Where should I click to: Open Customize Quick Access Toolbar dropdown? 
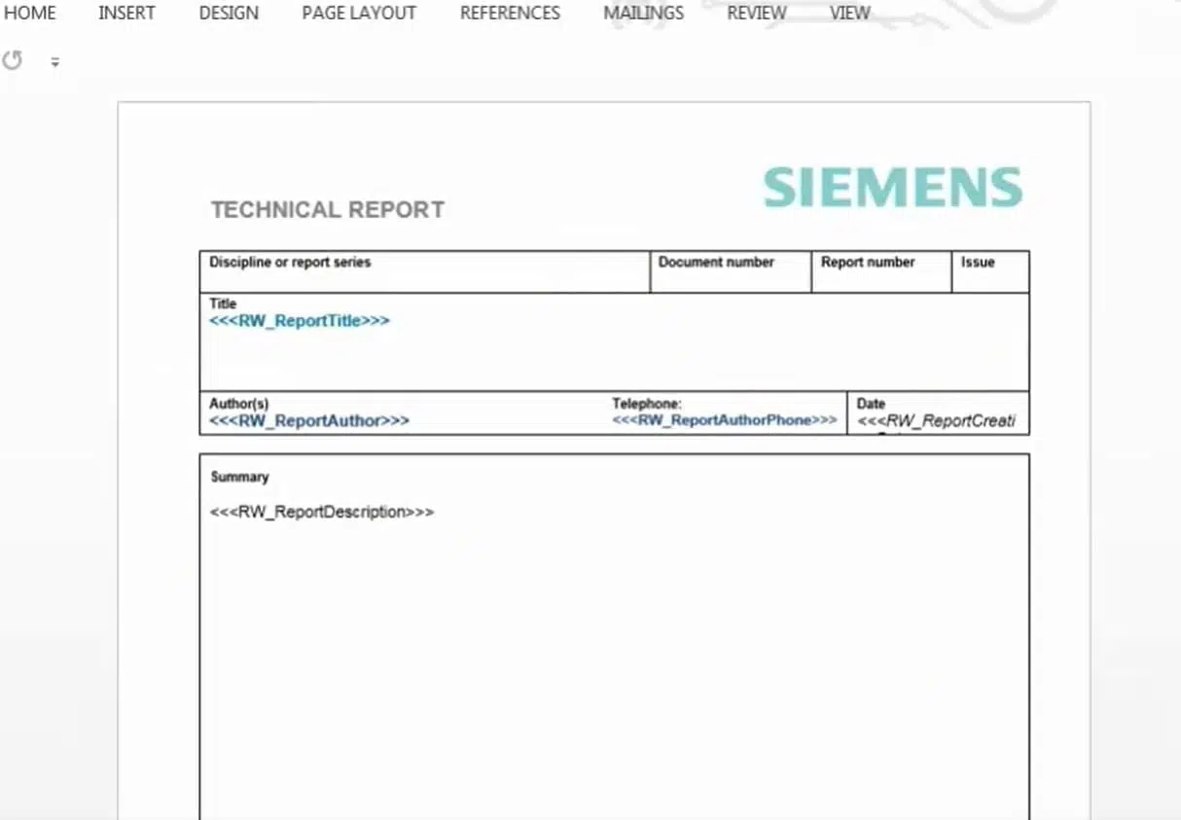tap(55, 62)
